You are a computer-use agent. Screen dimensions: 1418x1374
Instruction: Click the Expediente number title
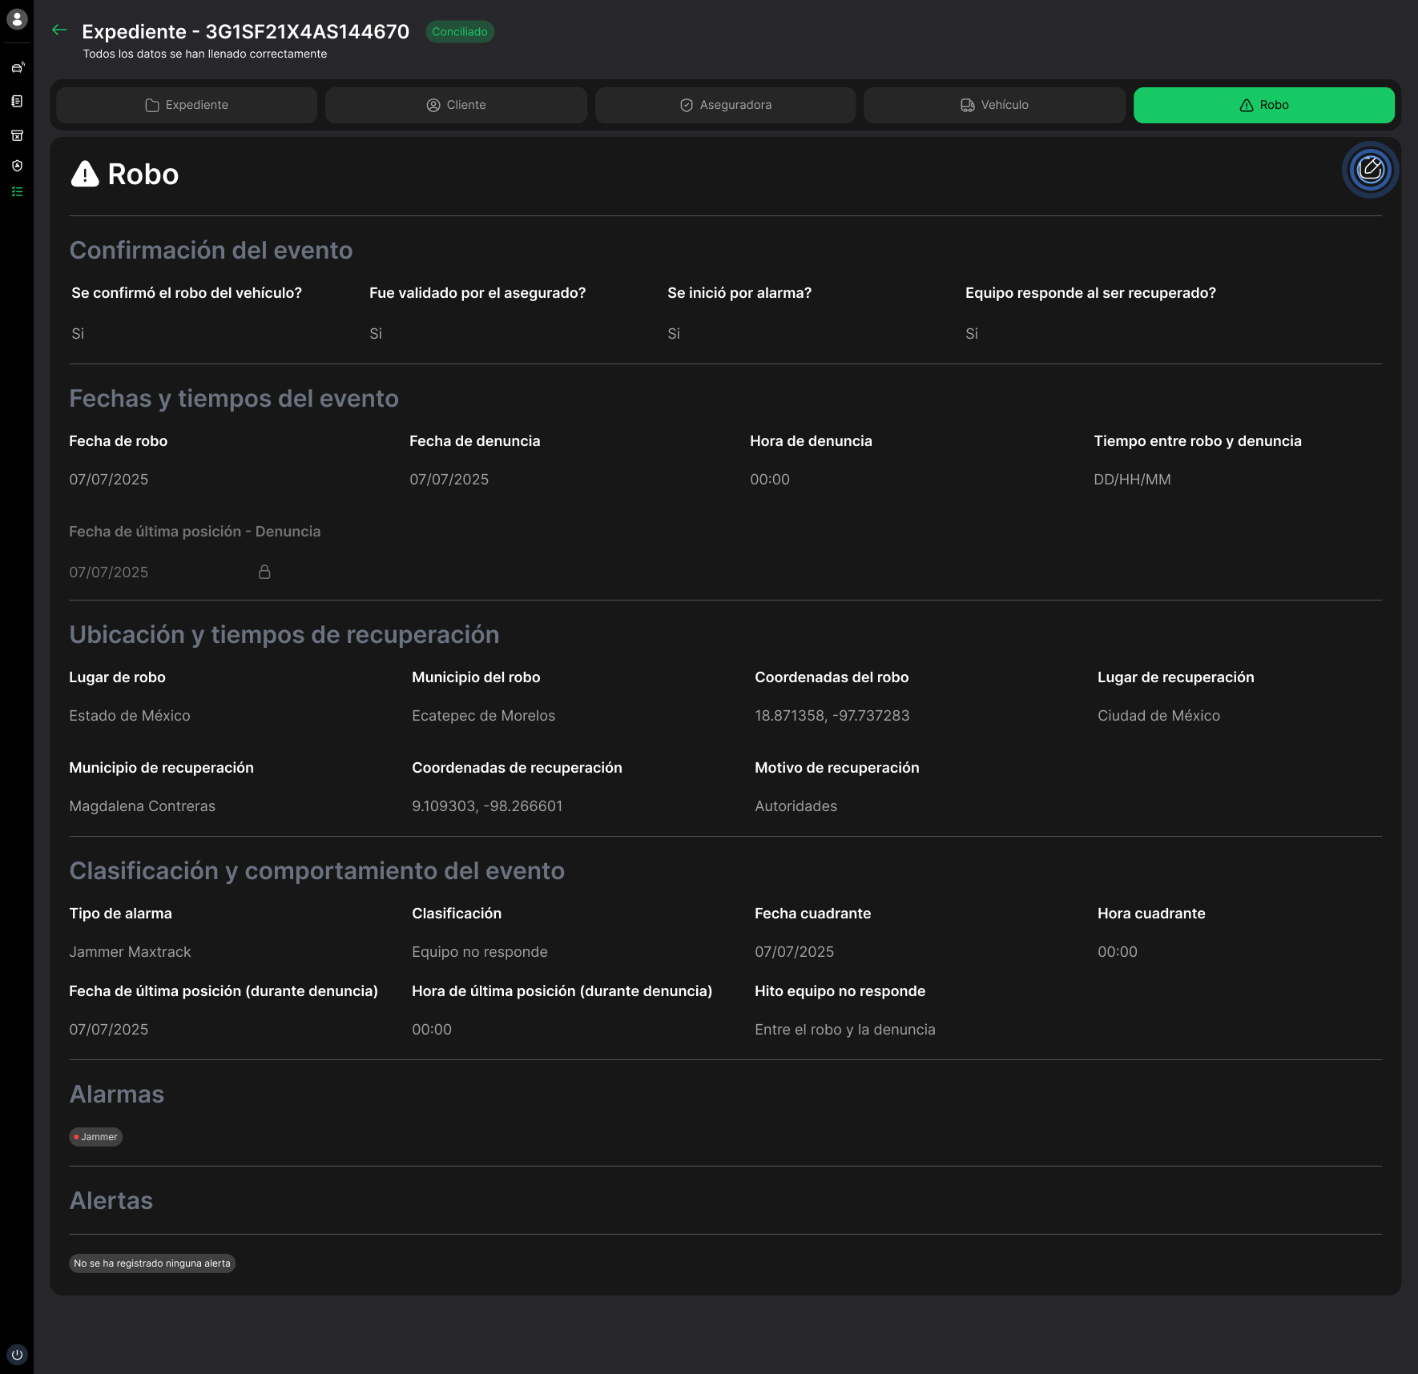pyautogui.click(x=246, y=31)
